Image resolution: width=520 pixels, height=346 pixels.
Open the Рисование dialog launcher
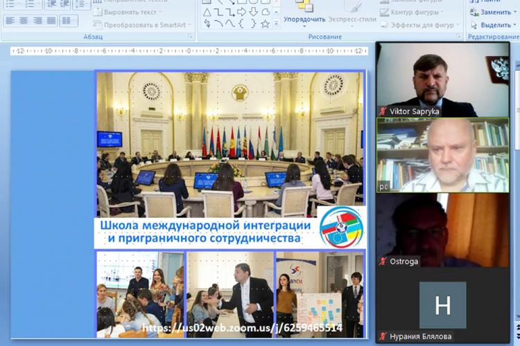(x=458, y=36)
